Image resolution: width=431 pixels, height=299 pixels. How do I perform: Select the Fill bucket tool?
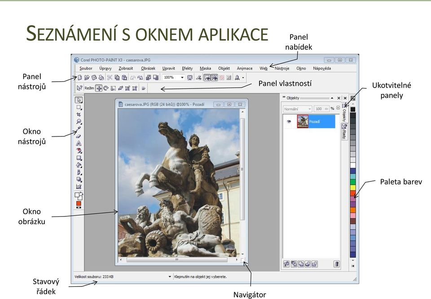pyautogui.click(x=79, y=165)
